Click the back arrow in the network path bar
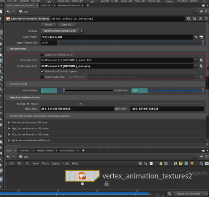This screenshot has width=209, height=197. pyautogui.click(x=8, y=157)
